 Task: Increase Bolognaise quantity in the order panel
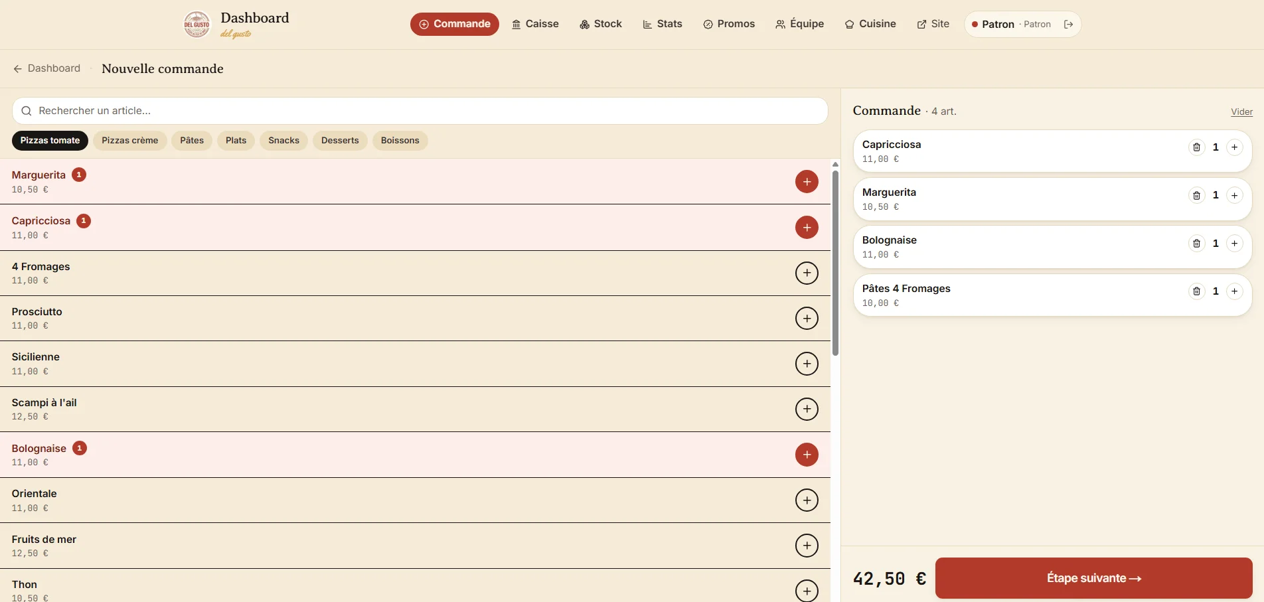pos(1234,244)
